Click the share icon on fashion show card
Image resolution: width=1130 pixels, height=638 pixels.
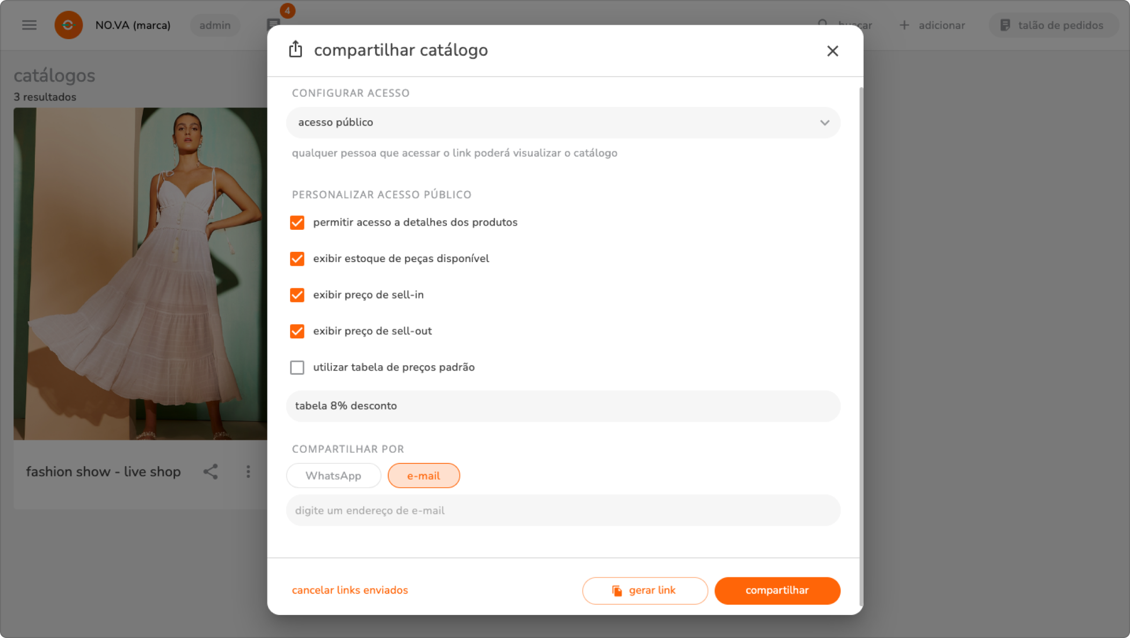click(211, 472)
